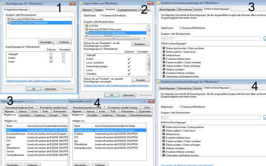Select Erstiteam row in Eigenschaften von Ir
This screenshot has width=266, height=166.
click(110, 134)
